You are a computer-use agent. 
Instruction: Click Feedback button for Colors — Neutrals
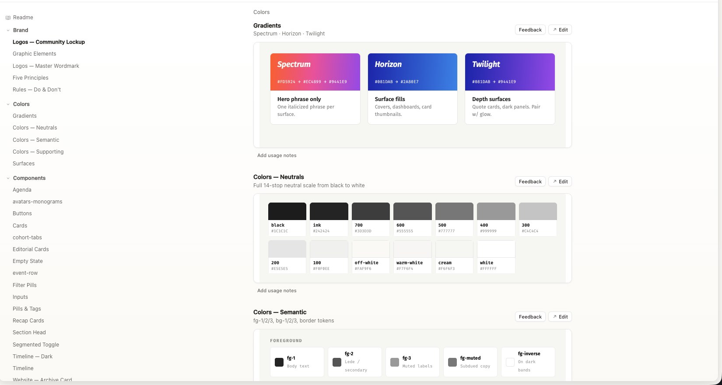tap(530, 182)
